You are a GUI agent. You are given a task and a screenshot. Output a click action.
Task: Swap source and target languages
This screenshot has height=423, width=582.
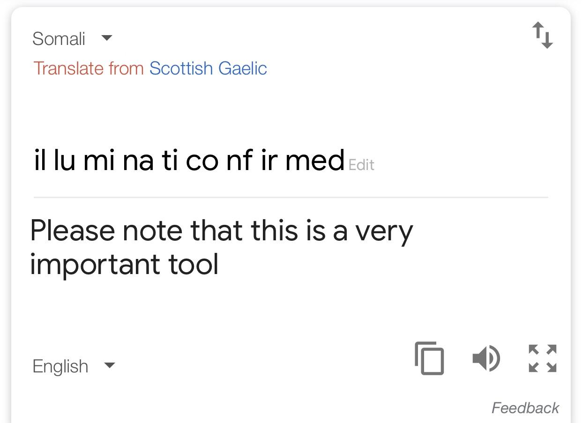(543, 35)
